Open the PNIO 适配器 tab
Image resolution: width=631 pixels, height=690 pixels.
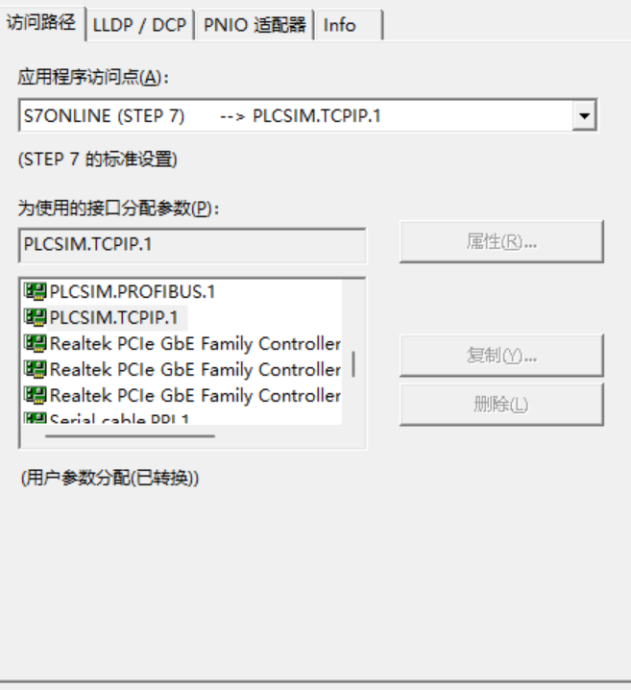pyautogui.click(x=255, y=26)
